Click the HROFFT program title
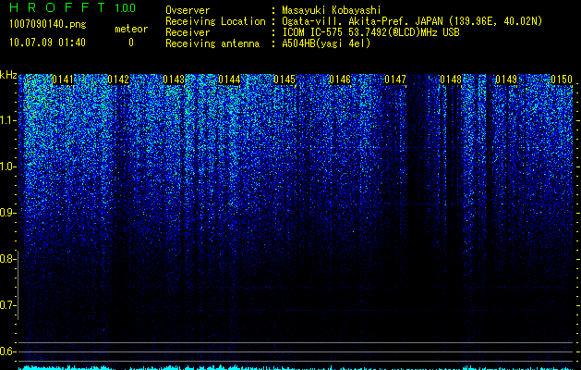581x370 pixels. pos(57,7)
